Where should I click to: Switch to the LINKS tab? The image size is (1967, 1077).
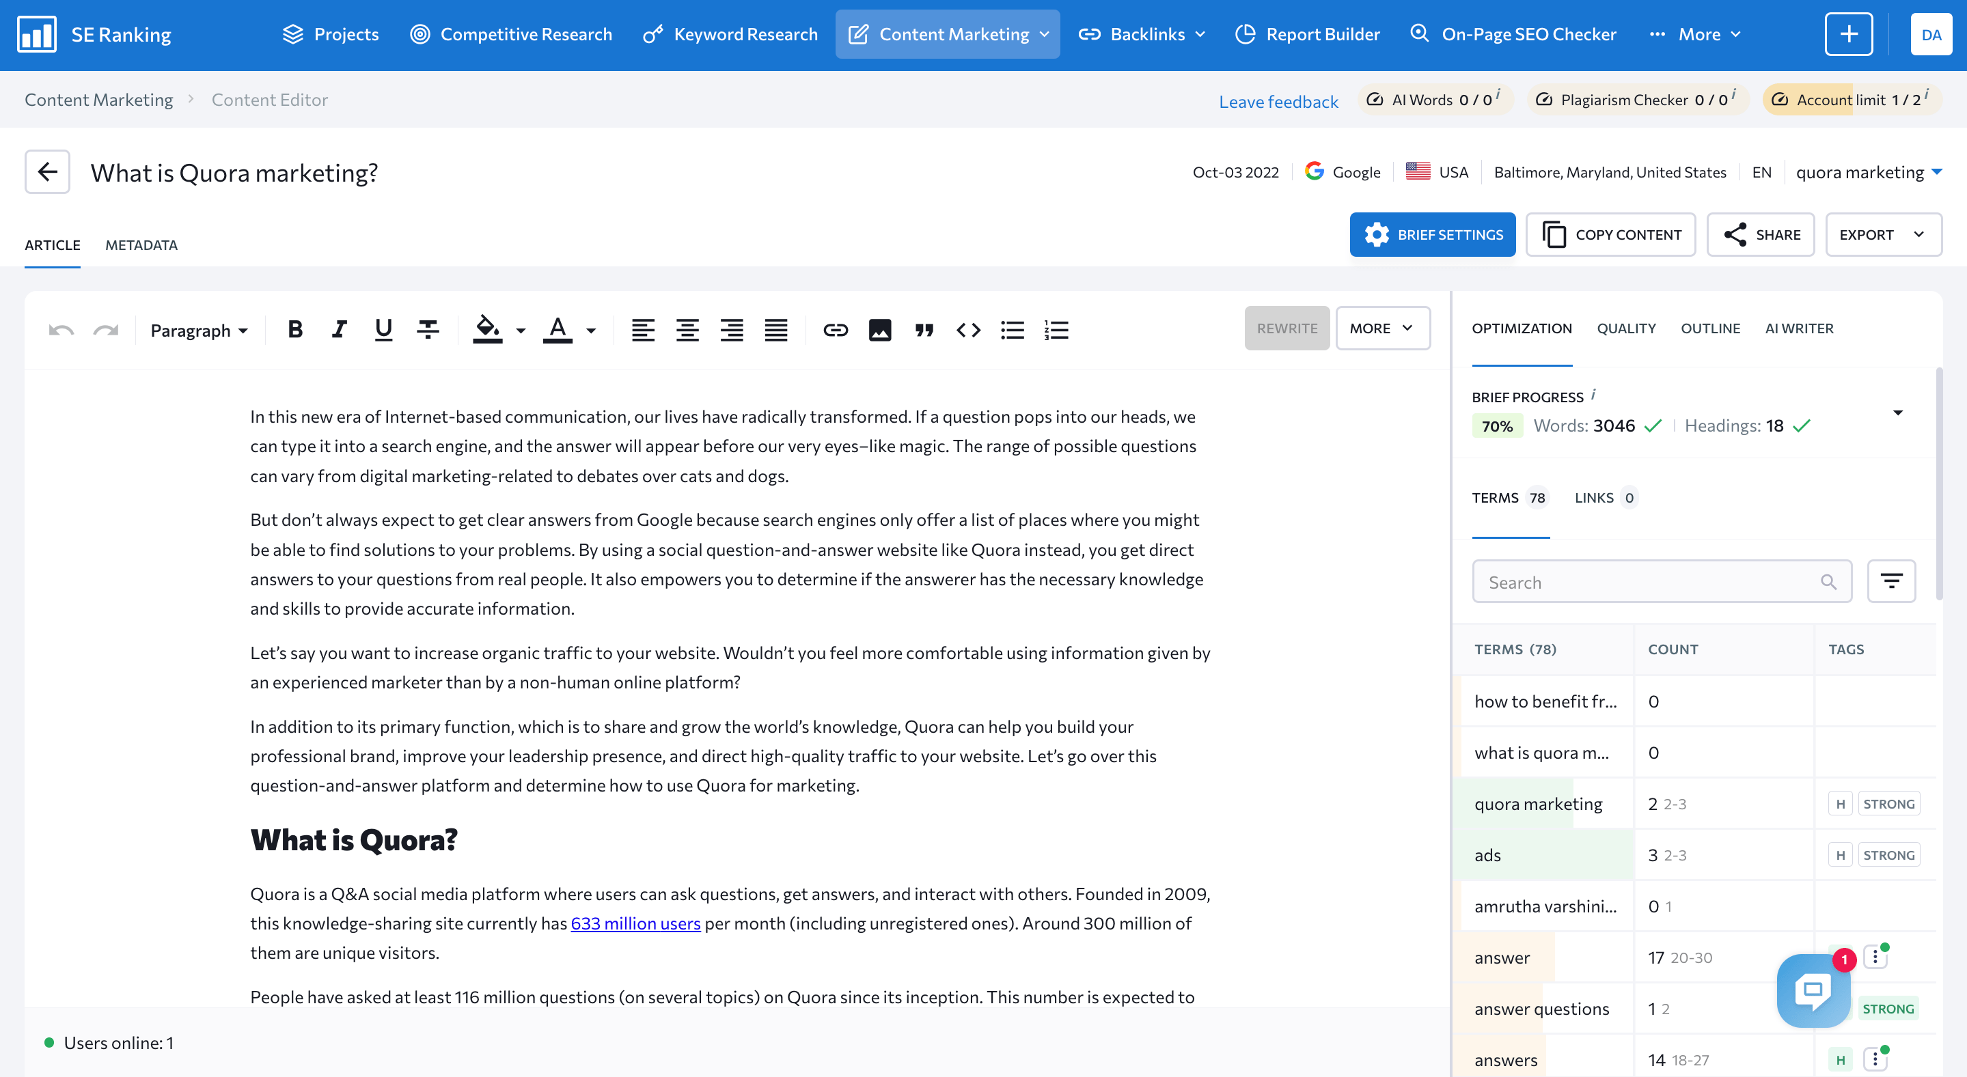(x=1605, y=498)
